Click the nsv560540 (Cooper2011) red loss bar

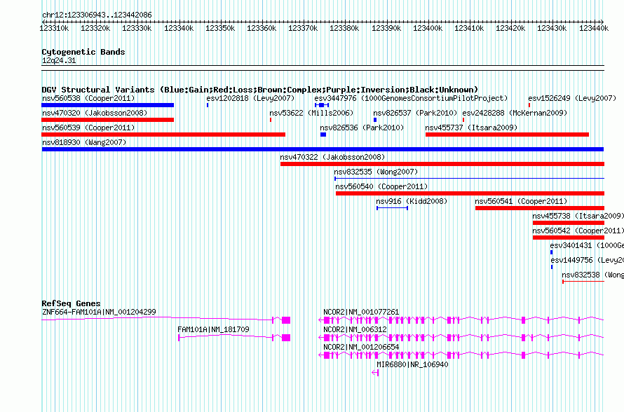coord(470,193)
